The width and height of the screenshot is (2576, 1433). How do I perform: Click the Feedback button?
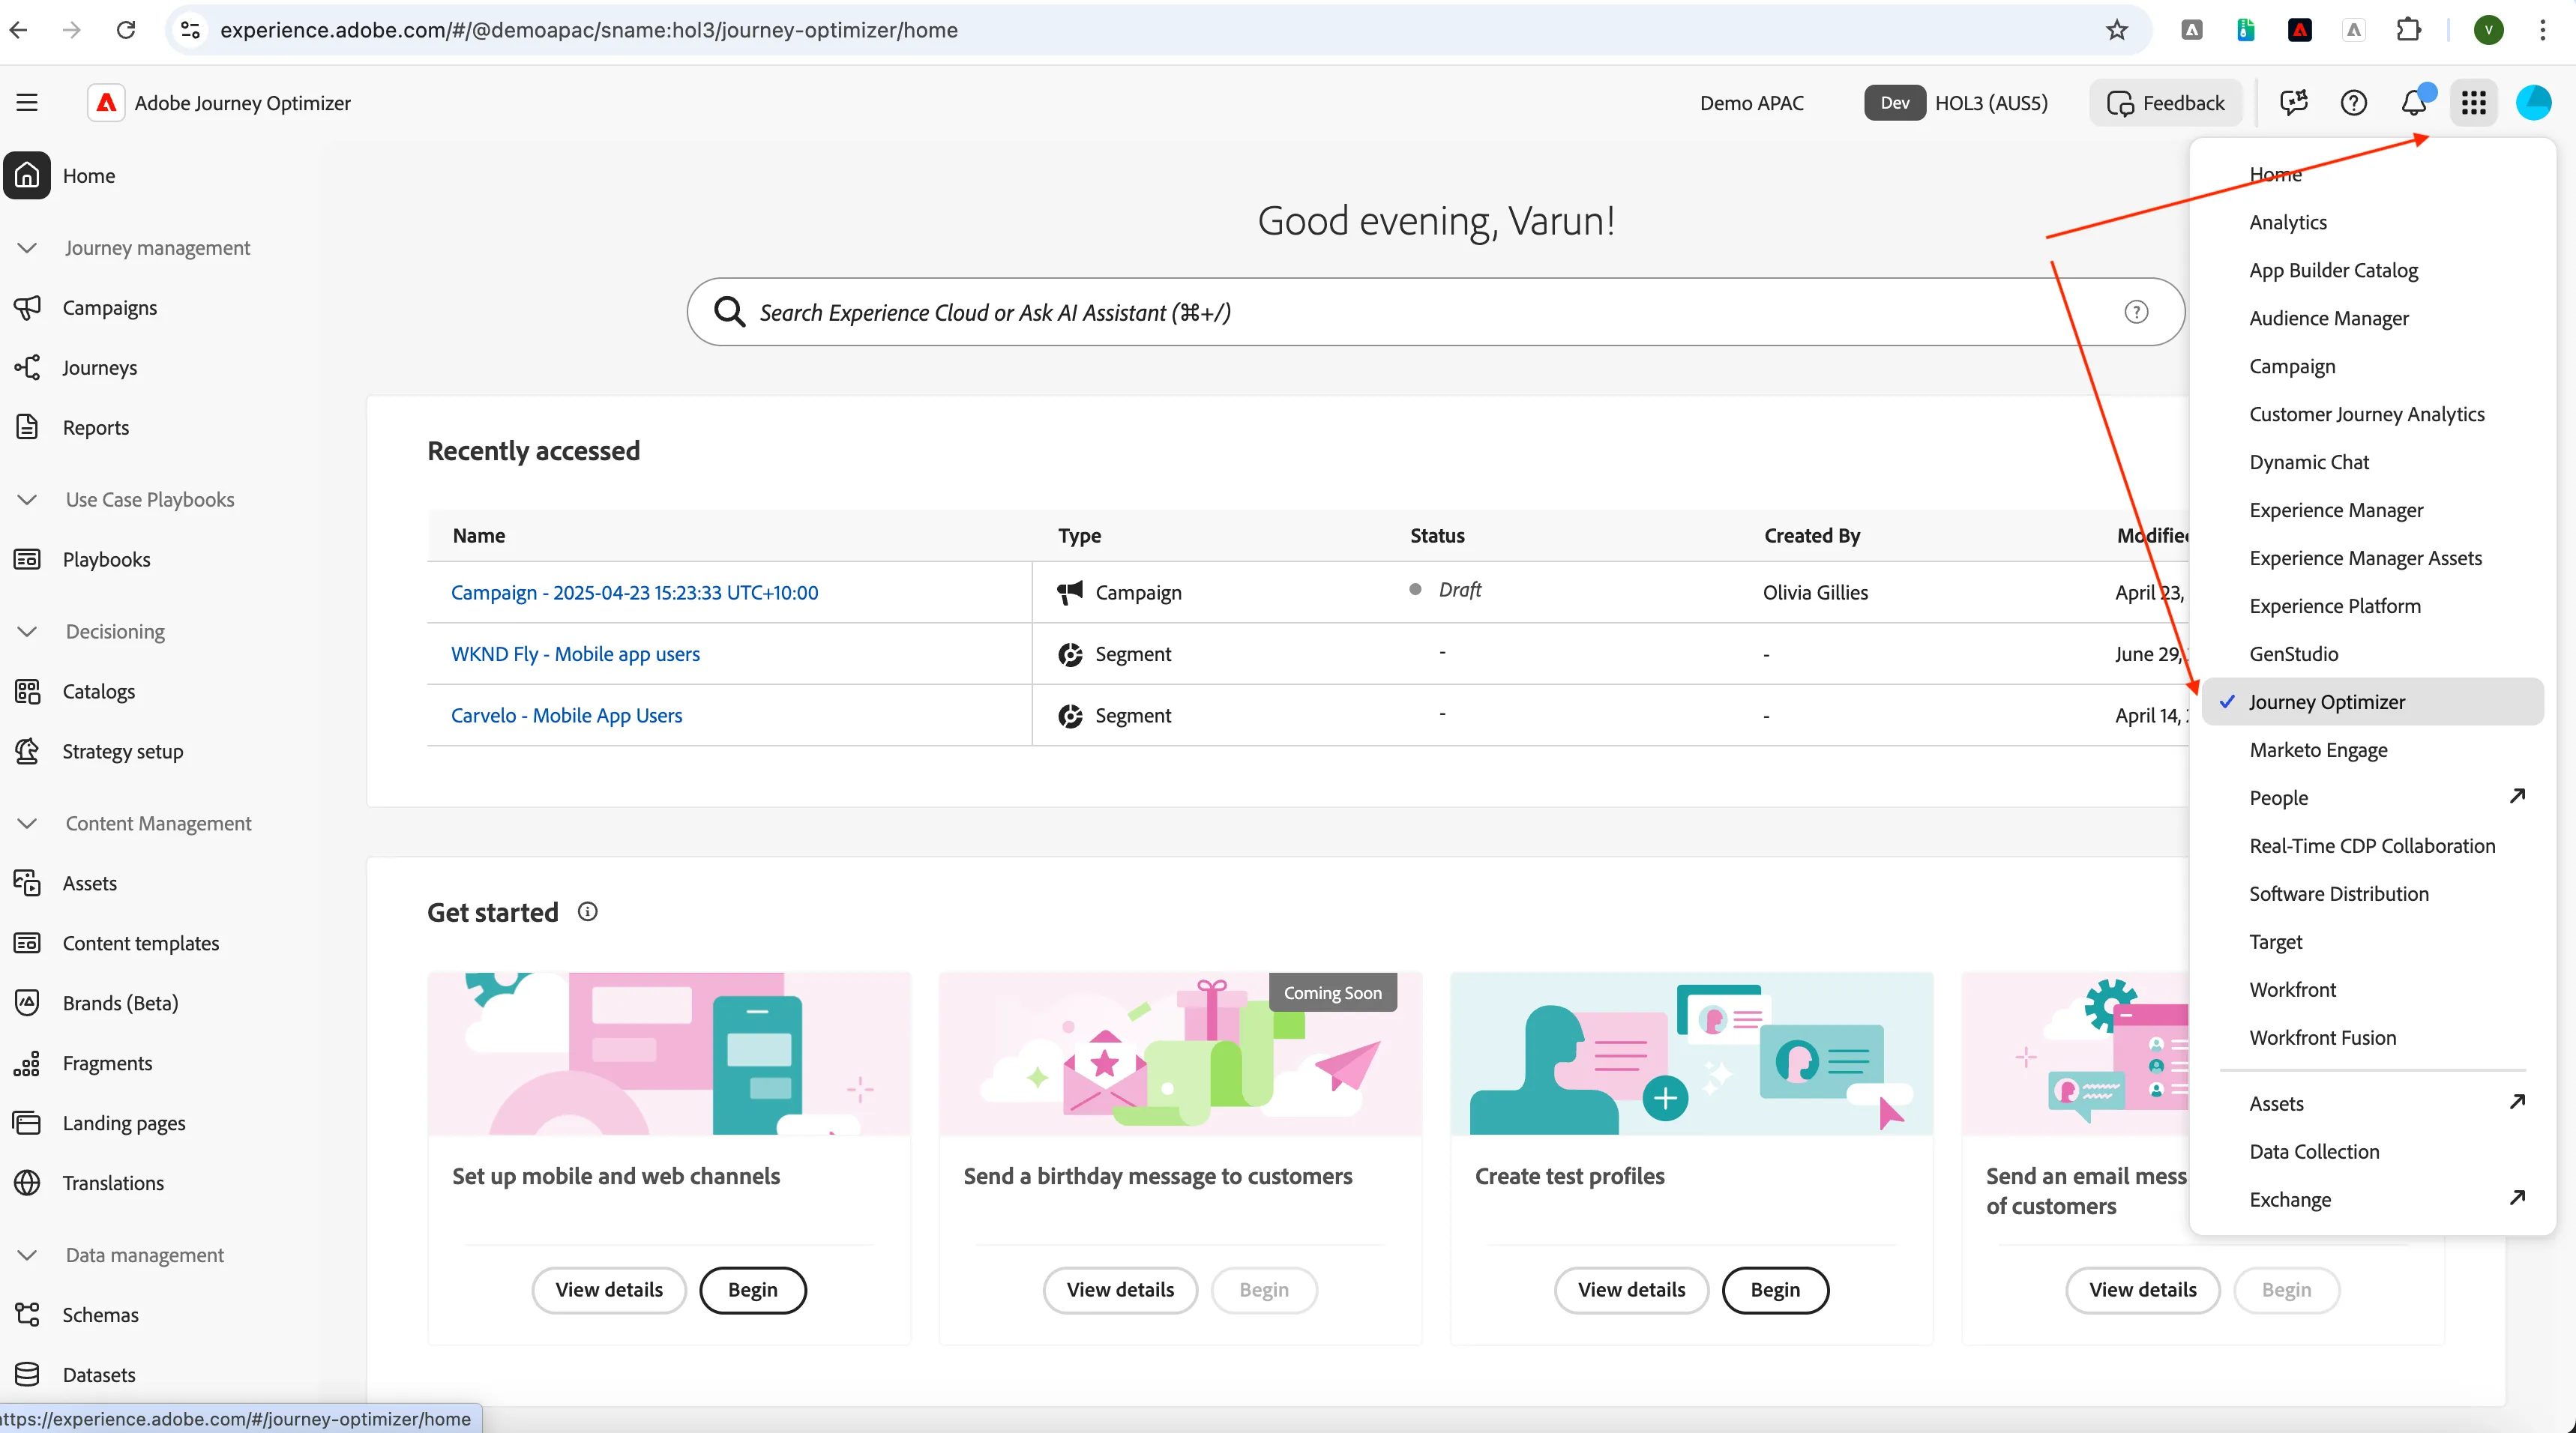[x=2165, y=103]
